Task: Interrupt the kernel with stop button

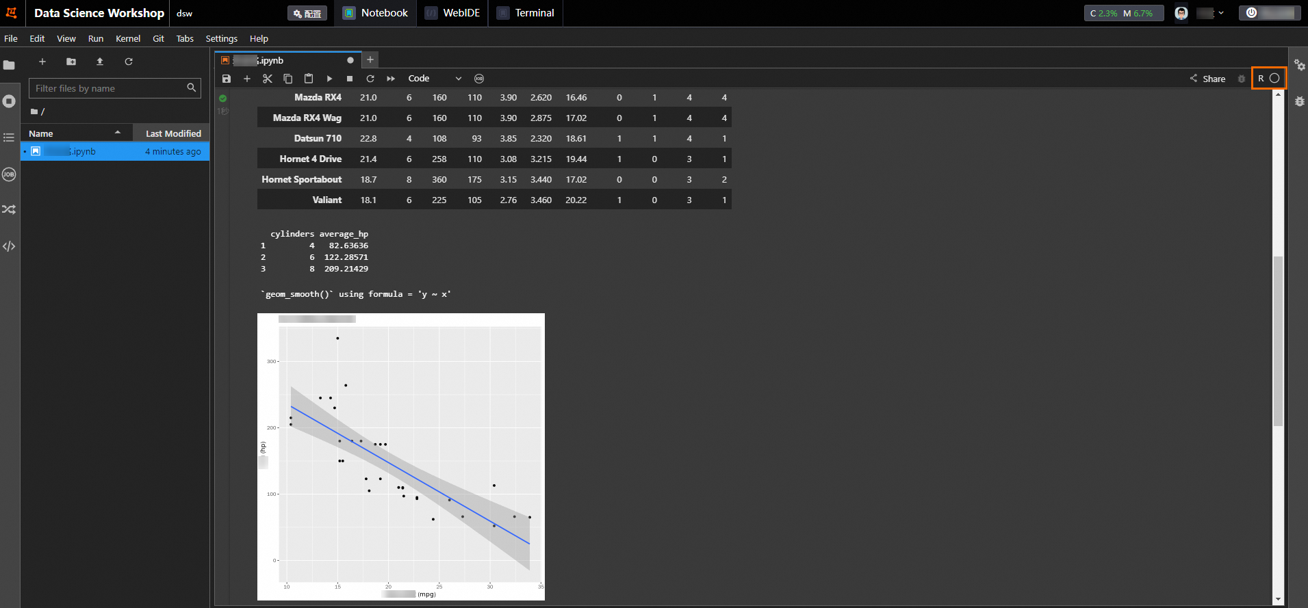Action: (x=350, y=79)
